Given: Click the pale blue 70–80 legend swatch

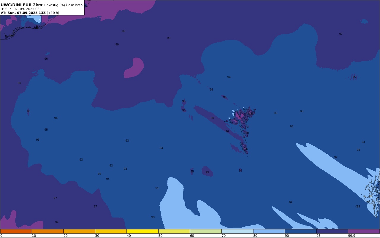Looking at the screenshot, I should pyautogui.click(x=237, y=231).
